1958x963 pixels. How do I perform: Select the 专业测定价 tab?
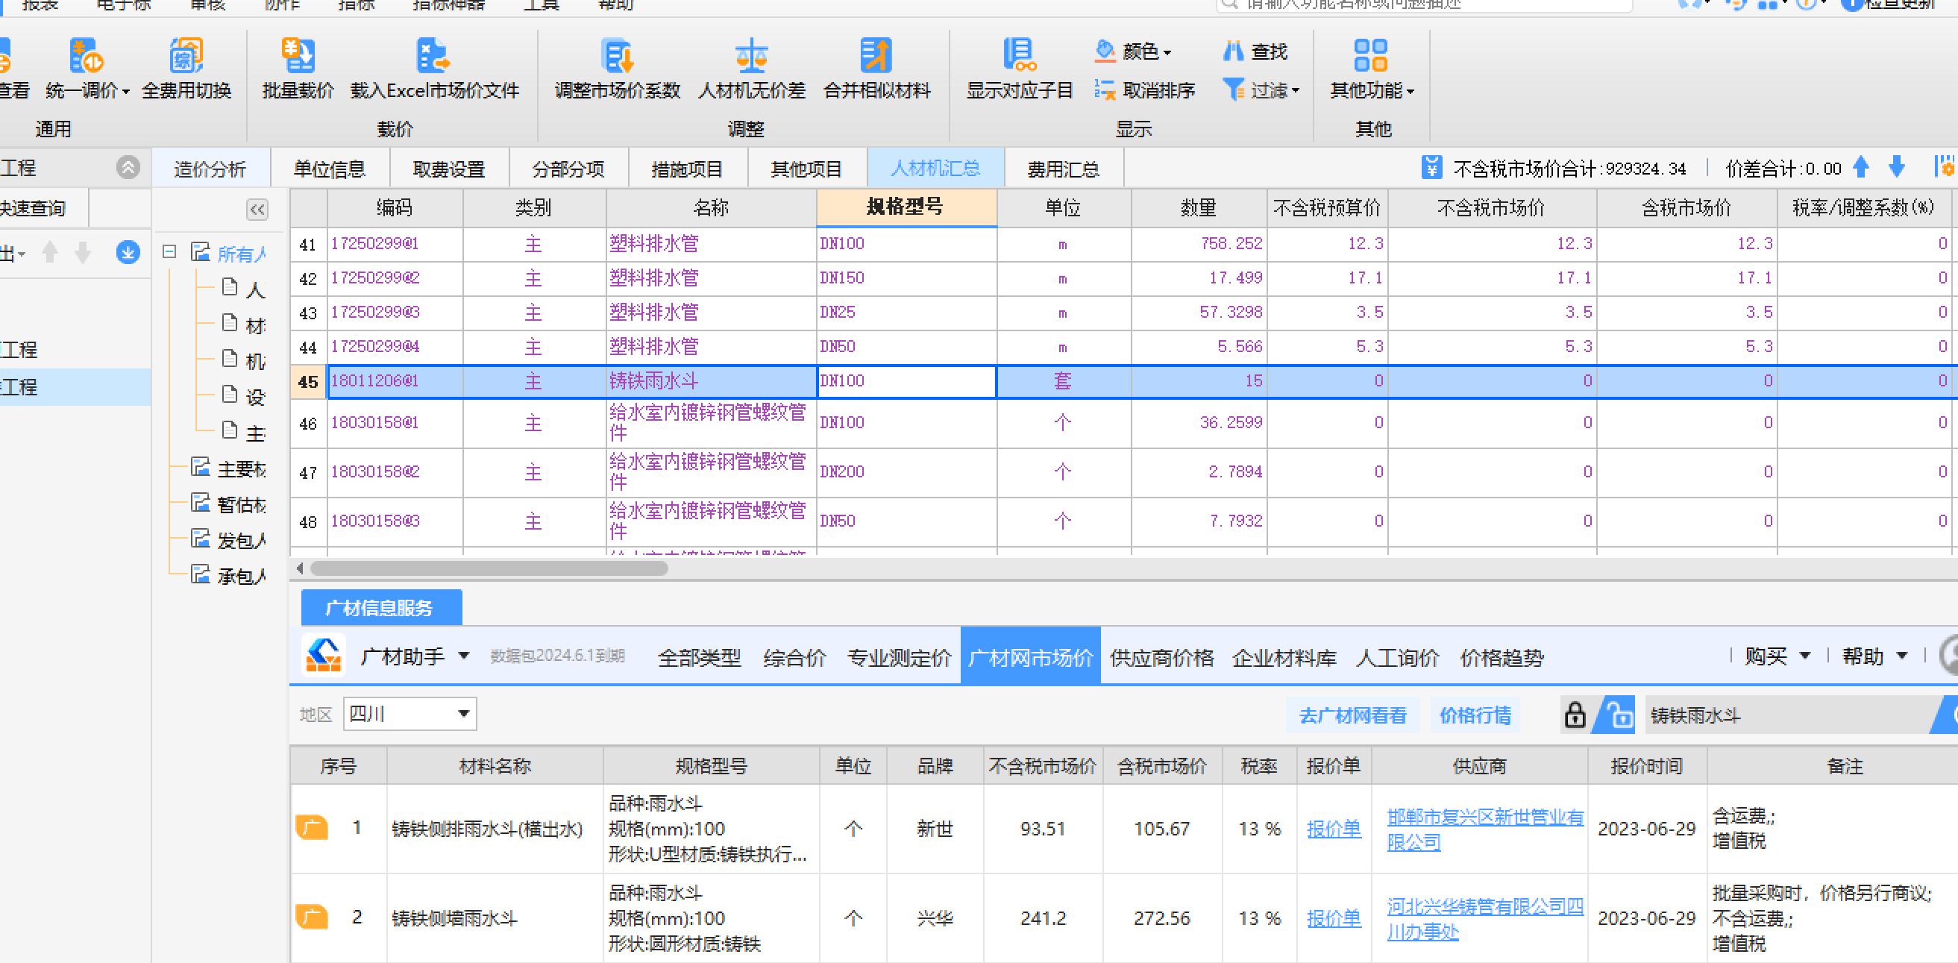click(x=898, y=657)
